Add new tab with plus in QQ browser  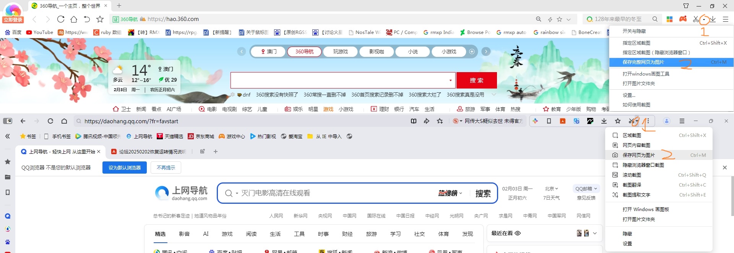click(x=216, y=151)
